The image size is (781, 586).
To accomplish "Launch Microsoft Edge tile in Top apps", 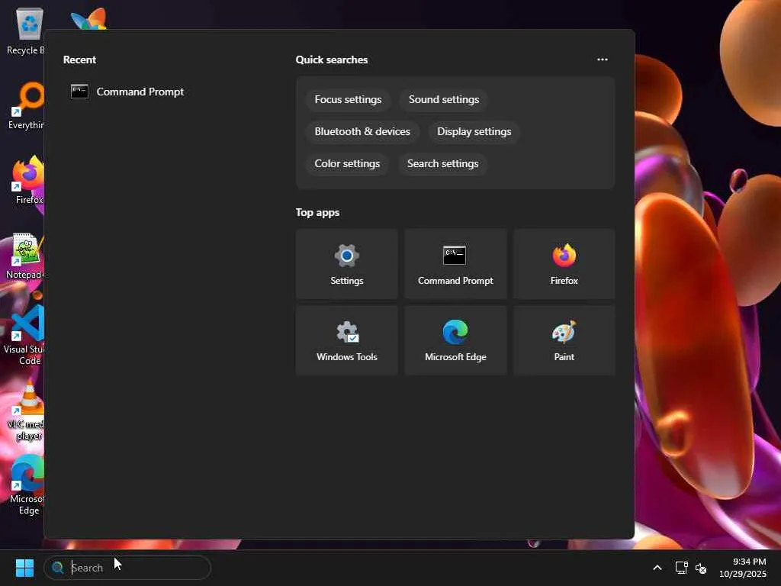I will [455, 340].
